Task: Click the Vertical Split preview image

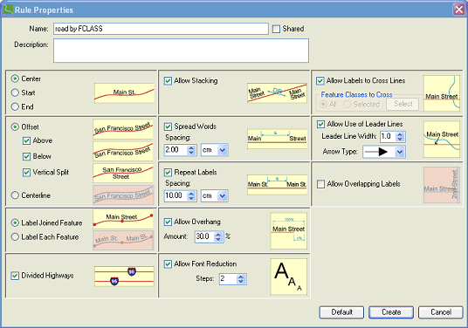Action: tap(123, 174)
